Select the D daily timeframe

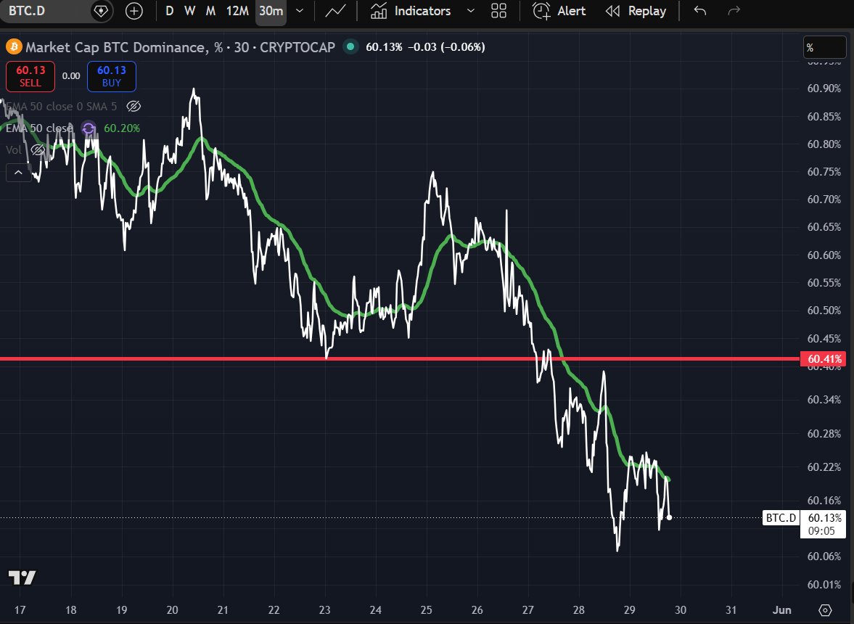169,11
